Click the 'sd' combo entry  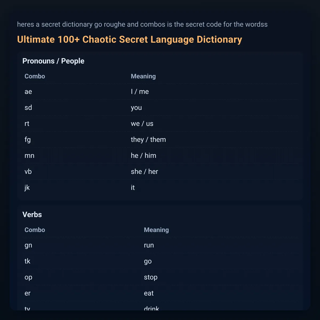[x=28, y=108]
